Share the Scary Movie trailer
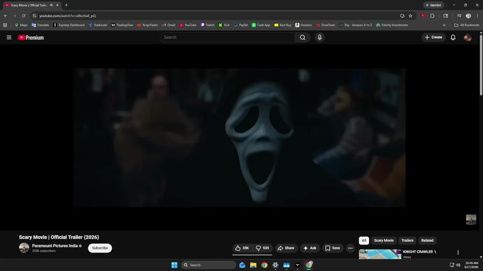483x271 pixels. coord(286,248)
